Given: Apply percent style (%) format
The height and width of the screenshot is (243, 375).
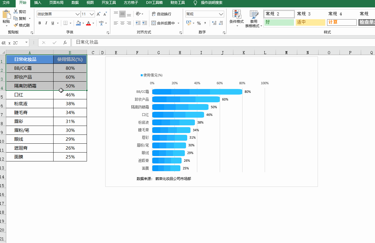Looking at the screenshot, I should [x=199, y=23].
